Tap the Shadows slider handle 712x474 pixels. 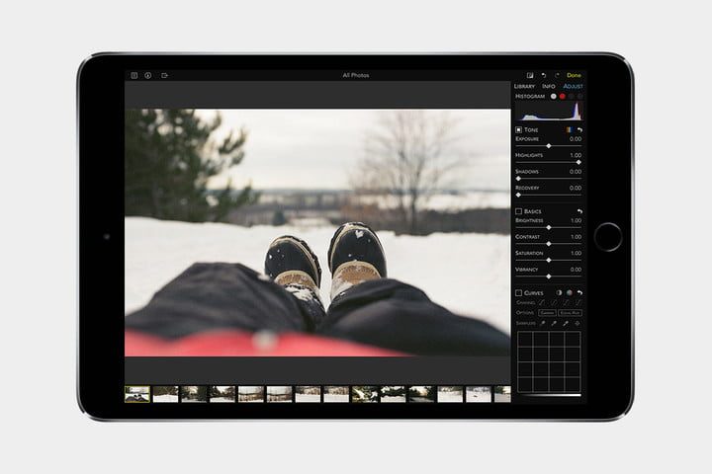click(x=518, y=179)
